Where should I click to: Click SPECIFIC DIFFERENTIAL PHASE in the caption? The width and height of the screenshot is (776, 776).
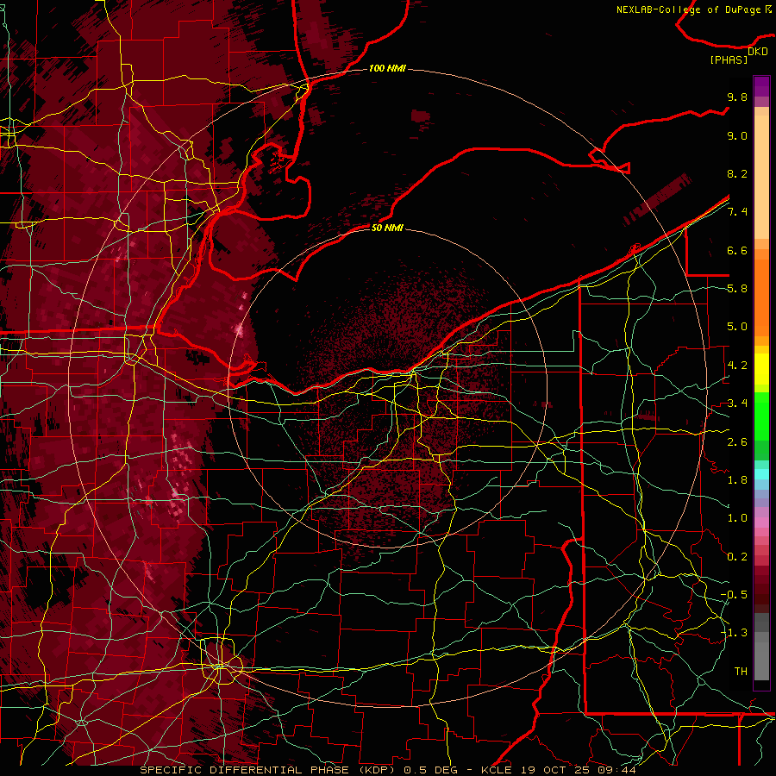(245, 770)
